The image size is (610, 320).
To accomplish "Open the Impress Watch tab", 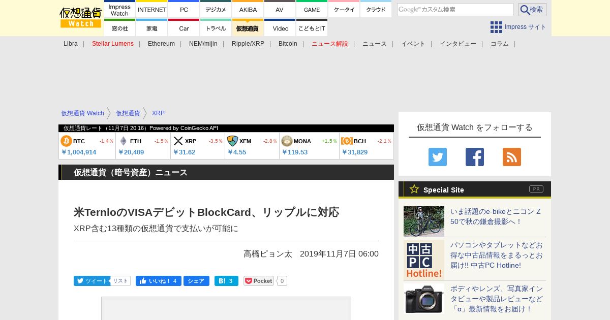I will [x=119, y=10].
